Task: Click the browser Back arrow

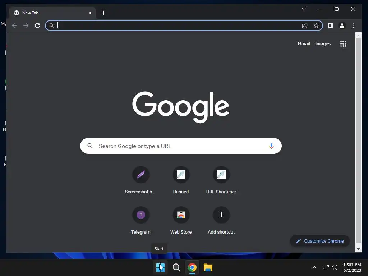Action: pyautogui.click(x=14, y=26)
